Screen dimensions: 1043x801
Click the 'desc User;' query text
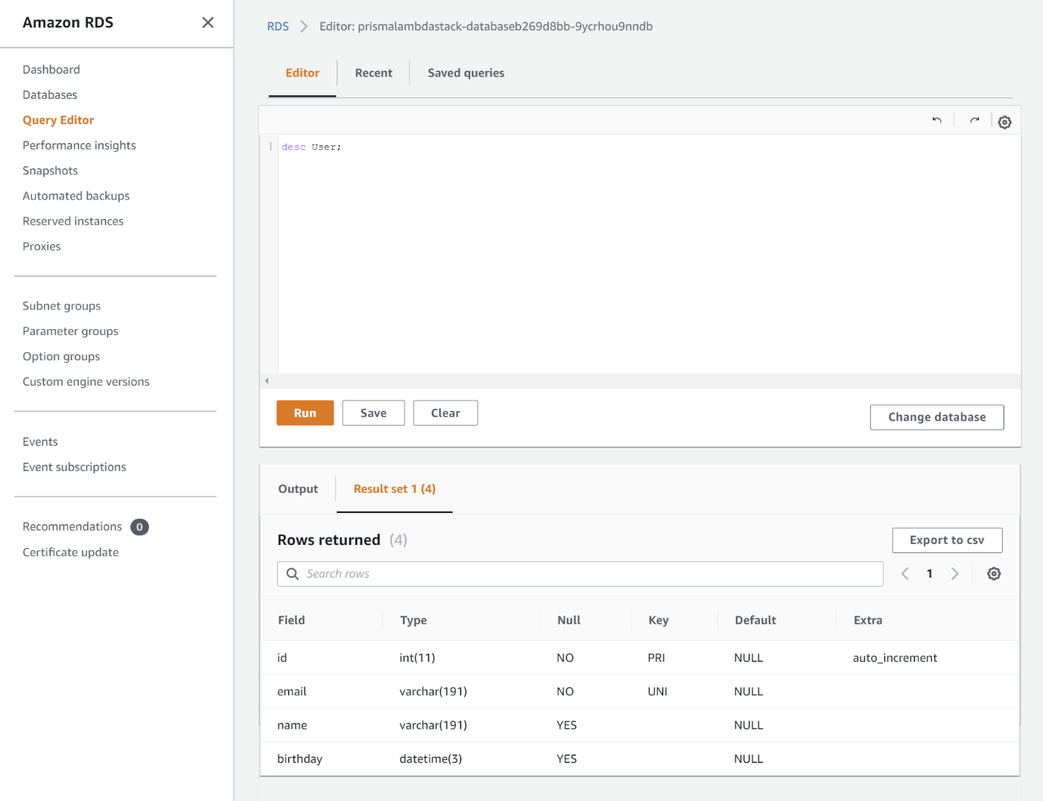311,147
